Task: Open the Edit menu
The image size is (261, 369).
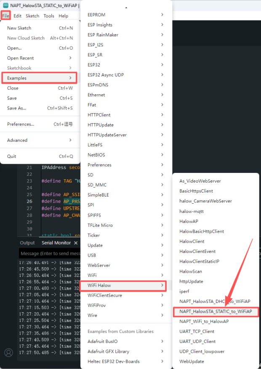Action: pyautogui.click(x=17, y=16)
